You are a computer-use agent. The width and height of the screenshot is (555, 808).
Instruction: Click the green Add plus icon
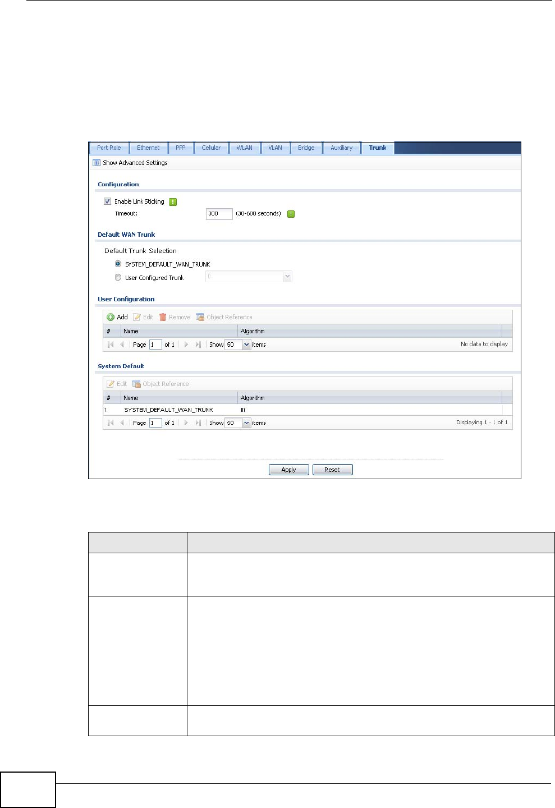[111, 317]
